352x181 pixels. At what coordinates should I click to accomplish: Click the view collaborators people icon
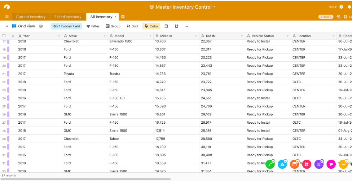click(41, 26)
